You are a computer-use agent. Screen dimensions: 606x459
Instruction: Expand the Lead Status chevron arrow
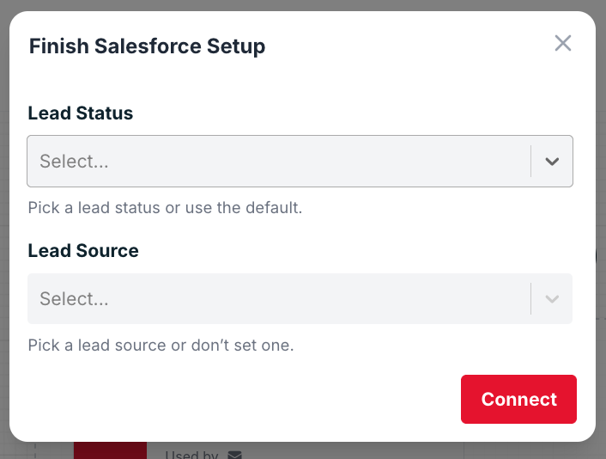tap(552, 161)
